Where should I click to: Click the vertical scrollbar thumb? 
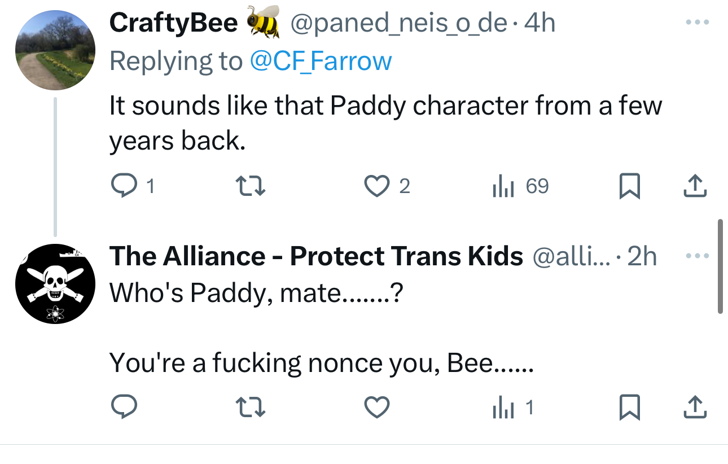(720, 265)
